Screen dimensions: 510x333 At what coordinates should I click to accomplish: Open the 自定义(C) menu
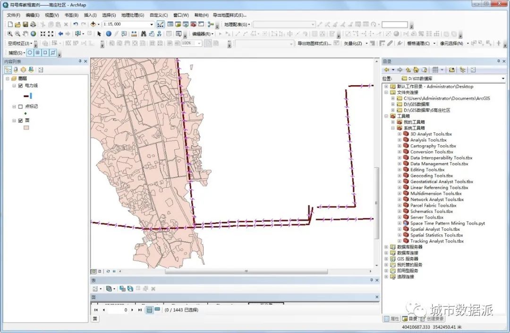coord(159,15)
